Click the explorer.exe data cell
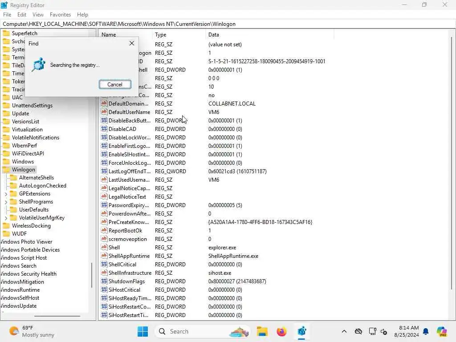This screenshot has height=342, width=456. point(222,248)
